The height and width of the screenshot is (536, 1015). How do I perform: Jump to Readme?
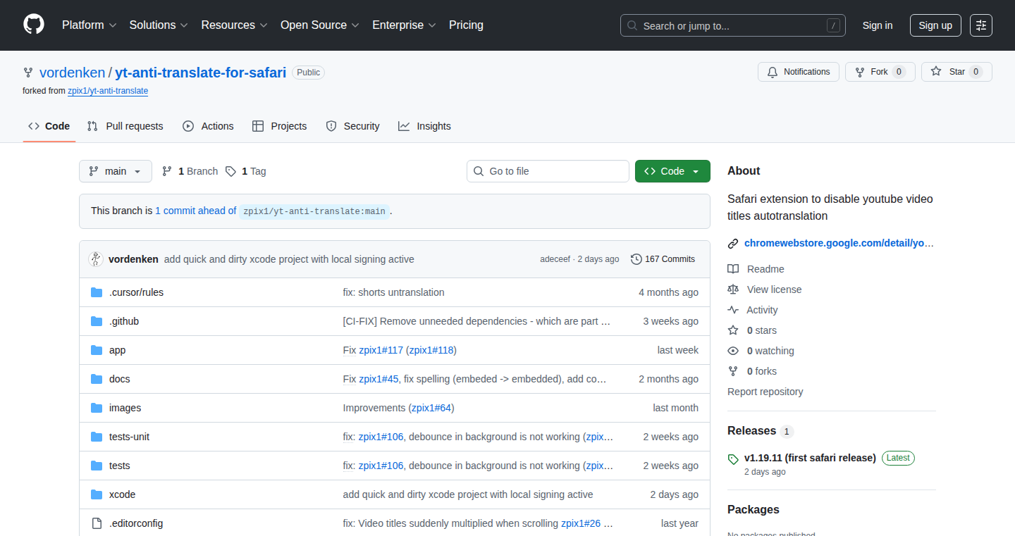(x=756, y=269)
